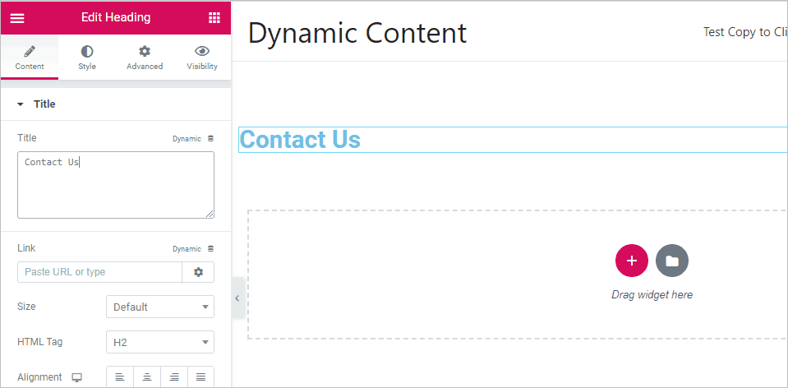Image resolution: width=788 pixels, height=388 pixels.
Task: Switch to the Advanced tab
Action: pos(145,58)
